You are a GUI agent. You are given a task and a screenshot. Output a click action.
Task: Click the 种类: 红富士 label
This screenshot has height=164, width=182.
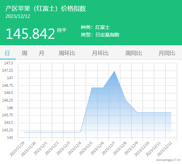pyautogui.click(x=95, y=27)
